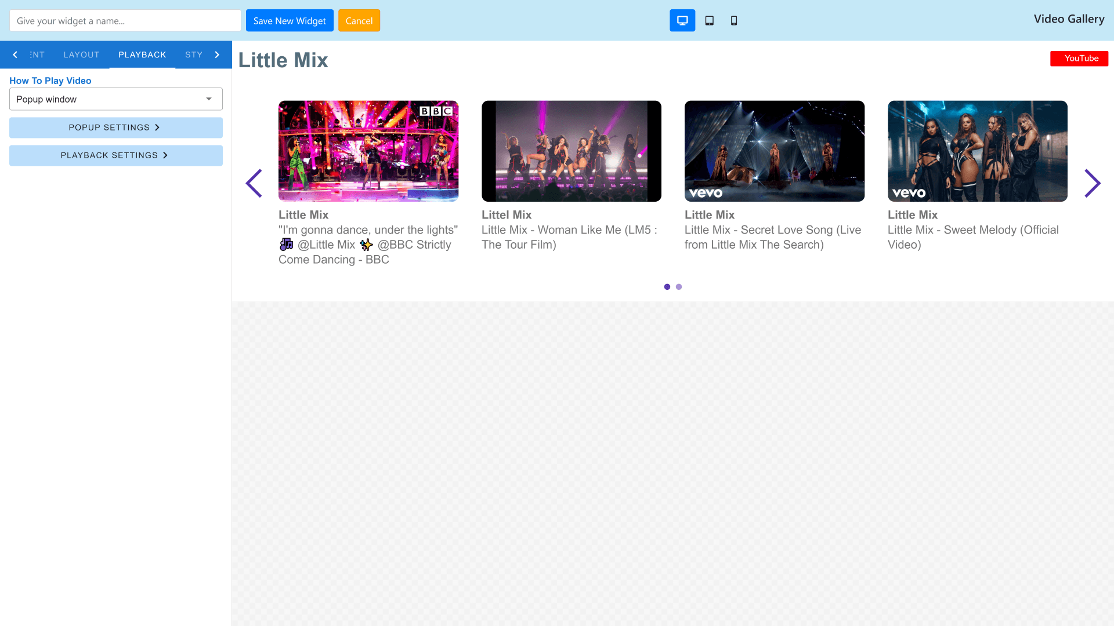This screenshot has height=626, width=1114.
Task: Open the partially hidden Content tab
Action: click(x=37, y=54)
